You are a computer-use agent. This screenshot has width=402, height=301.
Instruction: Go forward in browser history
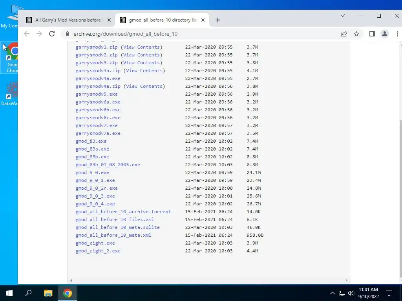pyautogui.click(x=39, y=34)
